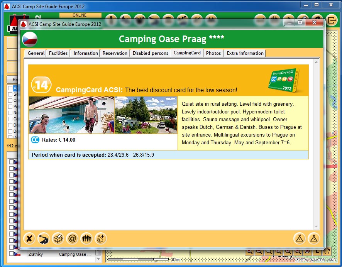Click 'The best discount card for the low season!'
The image size is (342, 267).
[181, 90]
